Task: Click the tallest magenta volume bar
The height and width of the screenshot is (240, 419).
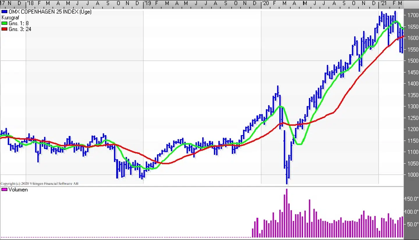Action: point(287,213)
